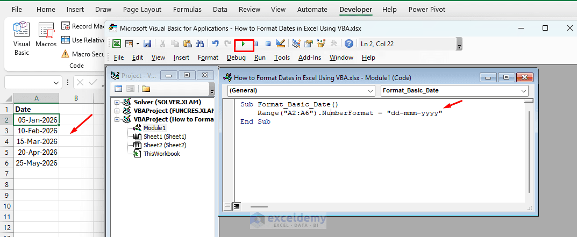577x237 pixels.
Task: Open the VBA File menu
Action: pos(118,58)
